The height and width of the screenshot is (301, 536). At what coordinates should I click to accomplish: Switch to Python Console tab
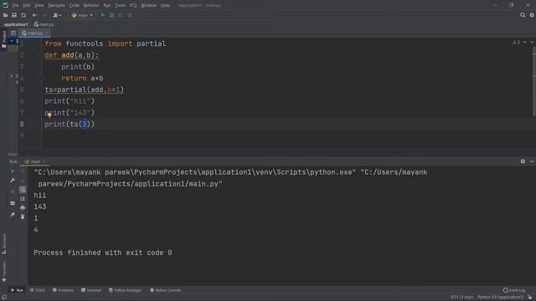(166, 290)
